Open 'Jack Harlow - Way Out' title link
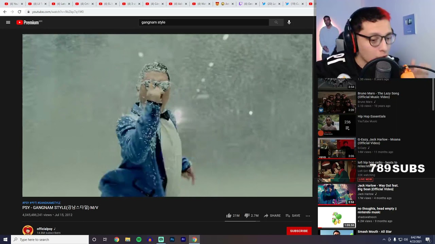Viewport: 435px width, 244px height. pos(378,187)
